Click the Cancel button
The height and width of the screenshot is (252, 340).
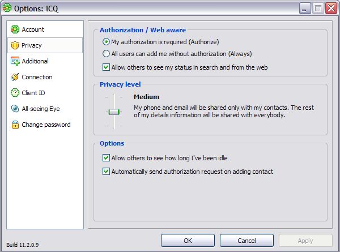246,240
